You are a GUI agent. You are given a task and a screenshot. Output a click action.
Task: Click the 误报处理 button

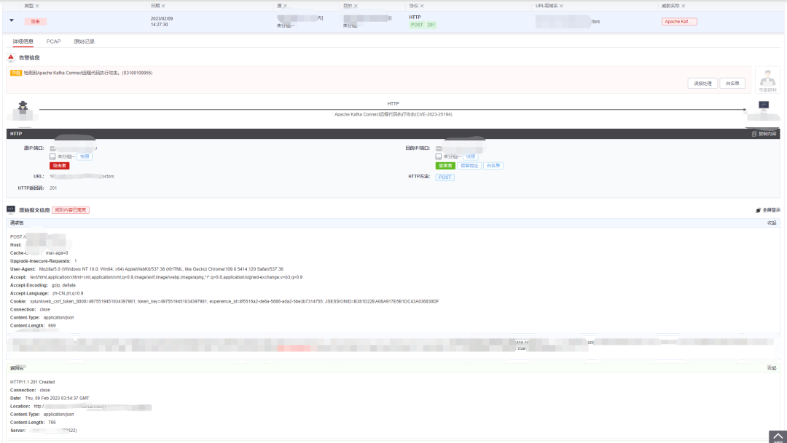pos(702,84)
